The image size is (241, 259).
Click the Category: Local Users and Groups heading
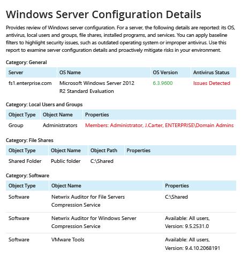tap(44, 105)
